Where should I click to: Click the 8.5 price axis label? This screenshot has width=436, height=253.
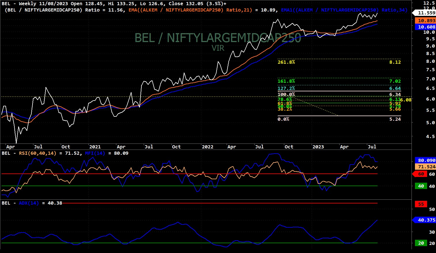(x=430, y=53)
